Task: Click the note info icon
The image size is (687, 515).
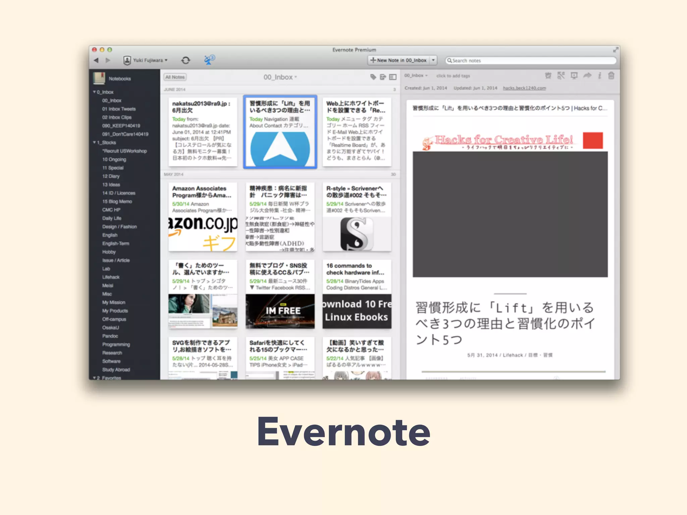Action: (x=599, y=75)
